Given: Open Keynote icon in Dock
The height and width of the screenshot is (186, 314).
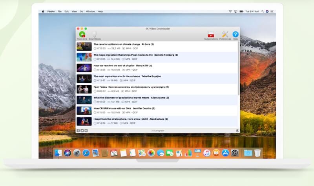Looking at the screenshot, I should coord(197,153).
